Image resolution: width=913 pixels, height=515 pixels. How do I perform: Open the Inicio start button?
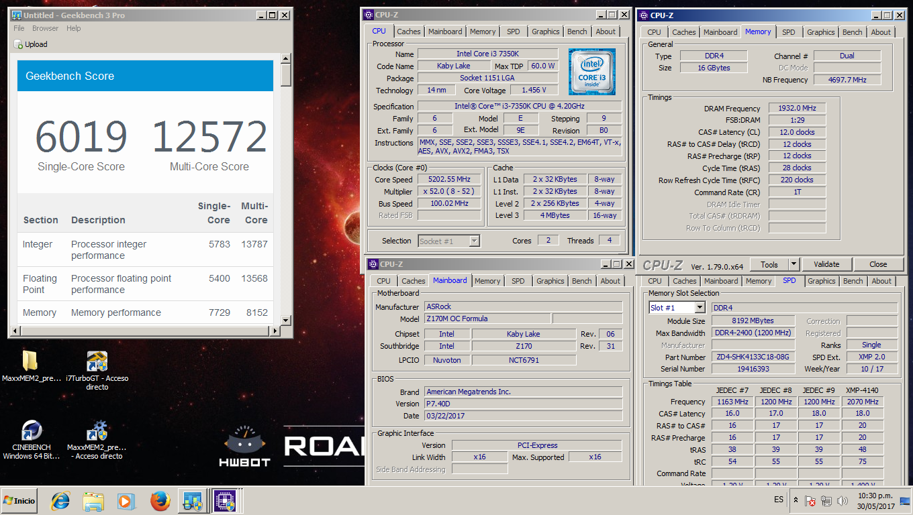(x=19, y=501)
